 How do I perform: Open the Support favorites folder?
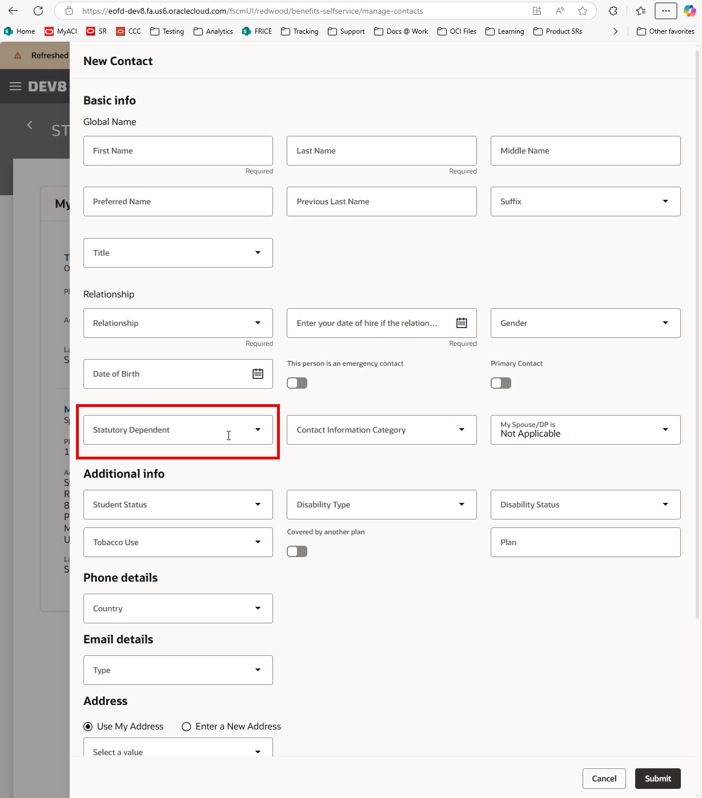[346, 31]
